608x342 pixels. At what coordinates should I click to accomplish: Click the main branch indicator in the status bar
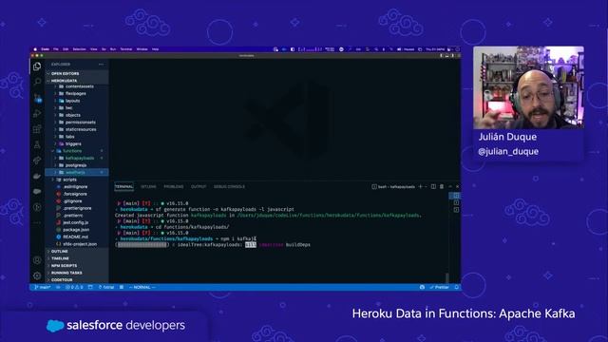[x=43, y=287]
